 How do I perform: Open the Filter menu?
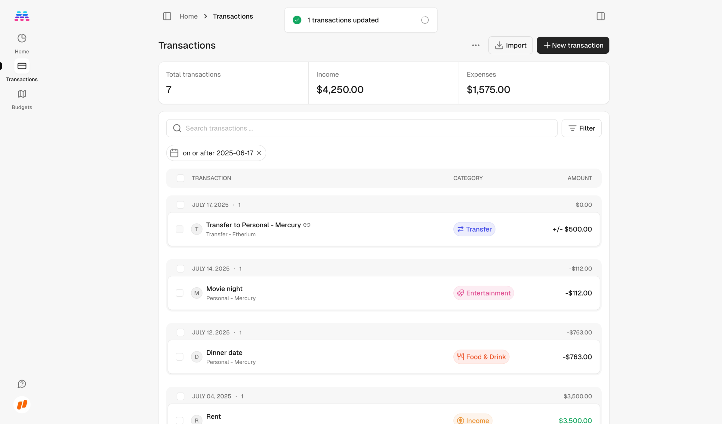click(581, 128)
